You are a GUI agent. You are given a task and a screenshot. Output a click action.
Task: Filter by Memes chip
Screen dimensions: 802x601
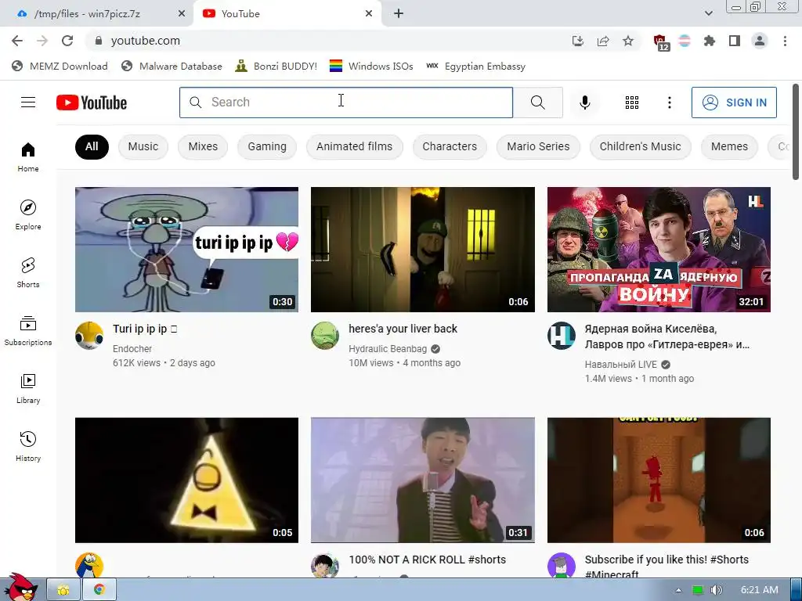click(729, 146)
